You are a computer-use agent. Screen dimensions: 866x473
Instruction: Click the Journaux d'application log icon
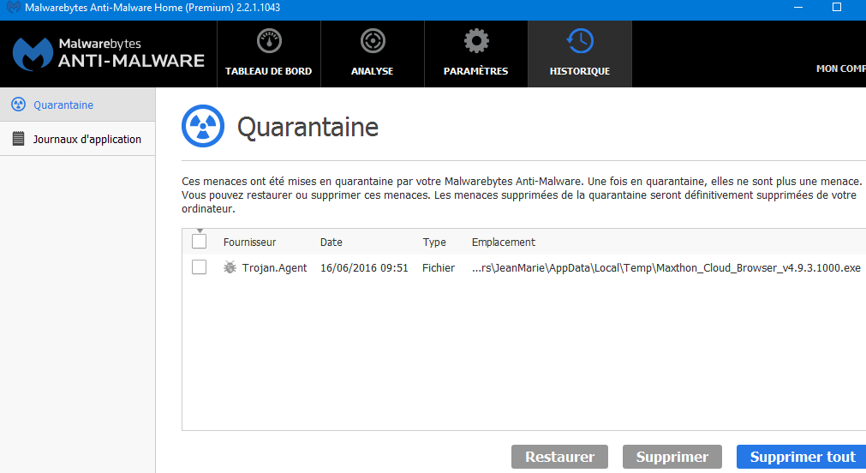(x=18, y=139)
